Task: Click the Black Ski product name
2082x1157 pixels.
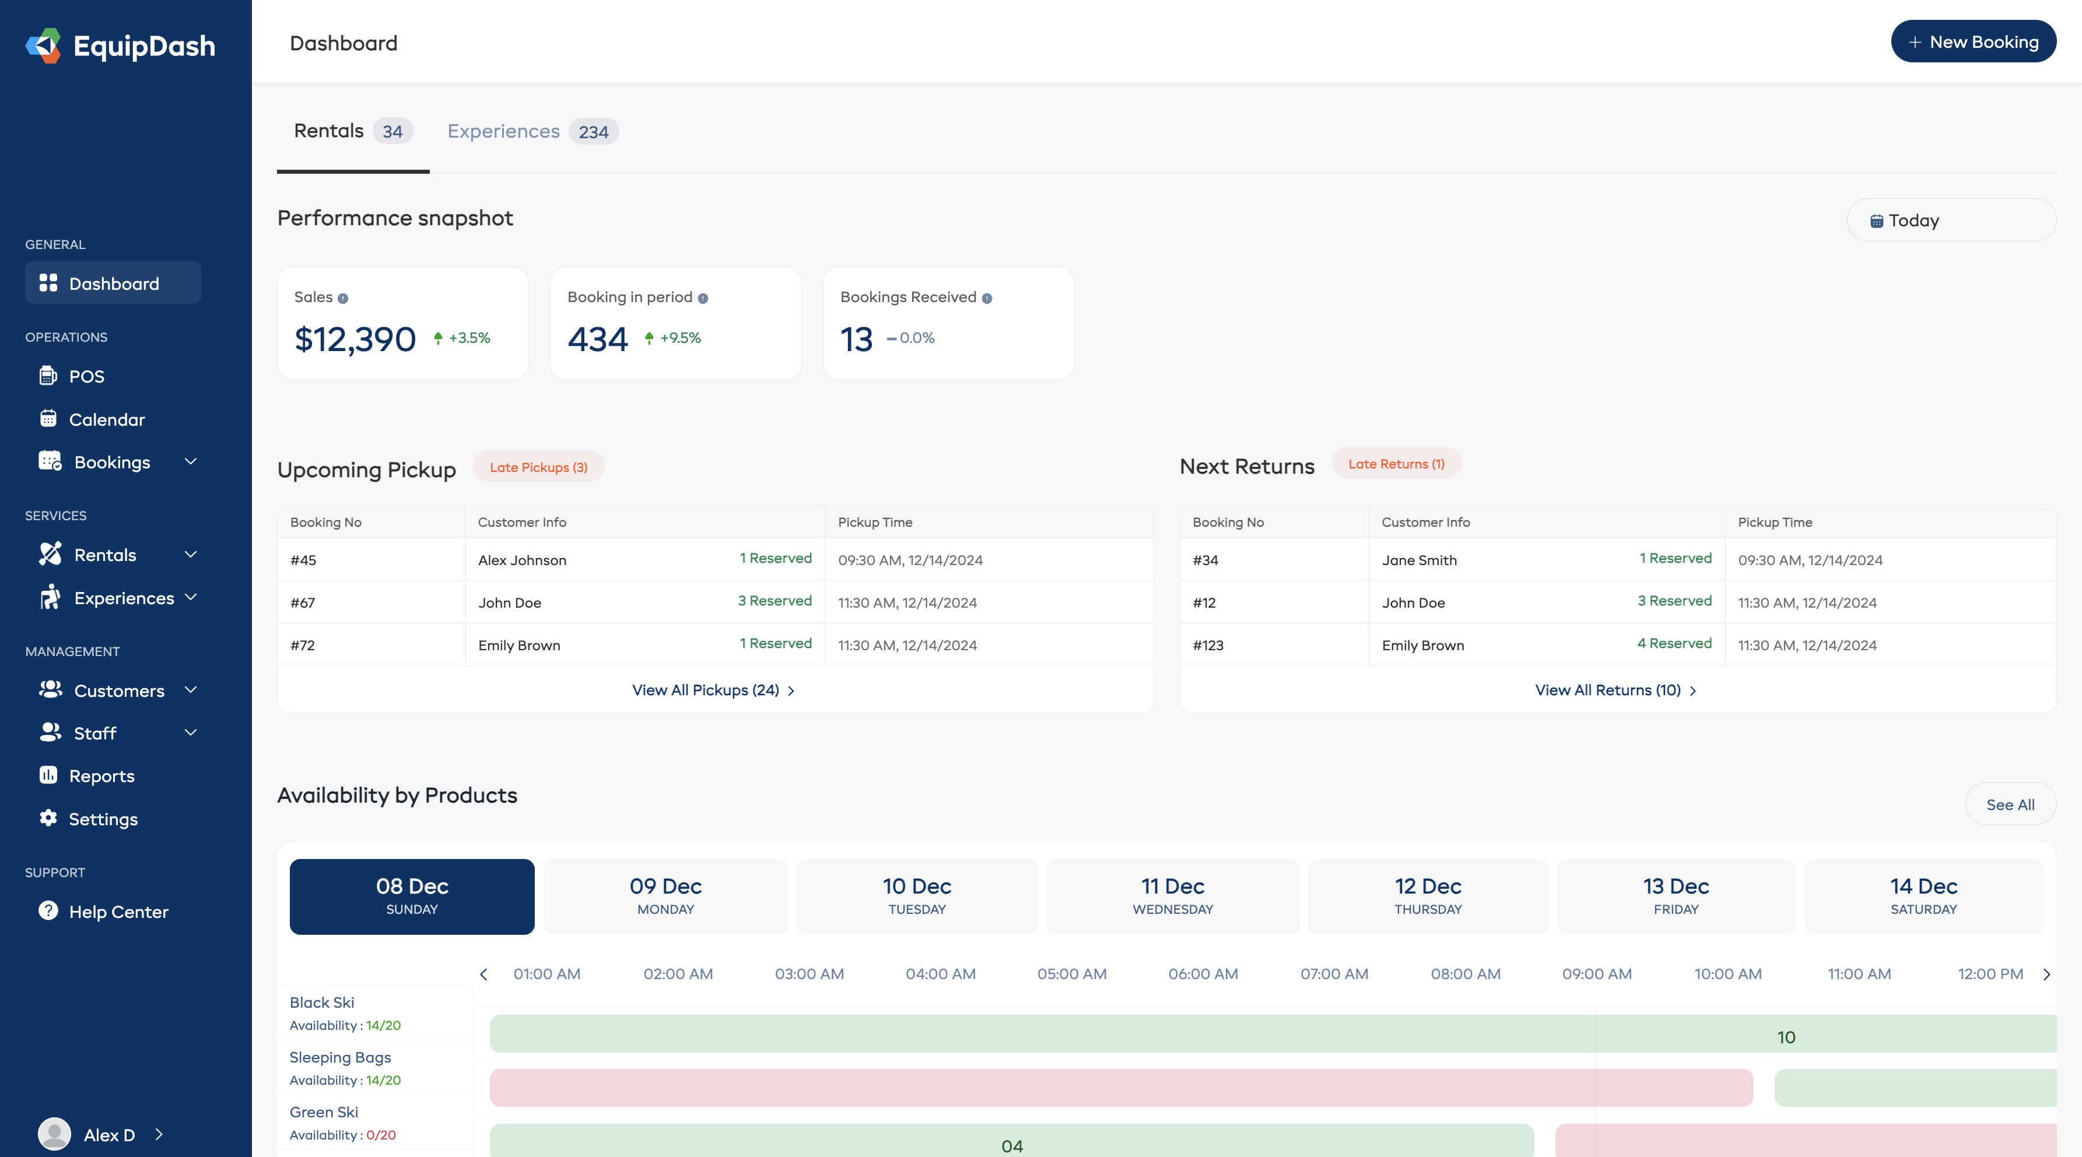Action: pos(322,1002)
